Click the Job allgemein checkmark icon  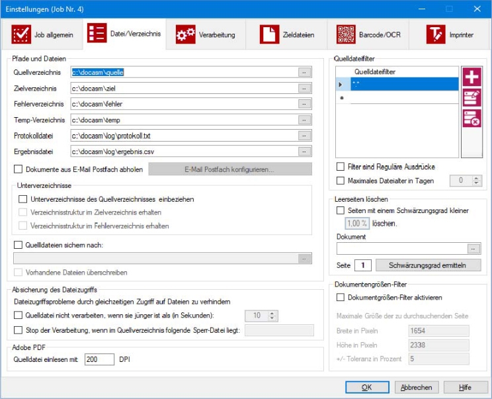pyautogui.click(x=21, y=34)
